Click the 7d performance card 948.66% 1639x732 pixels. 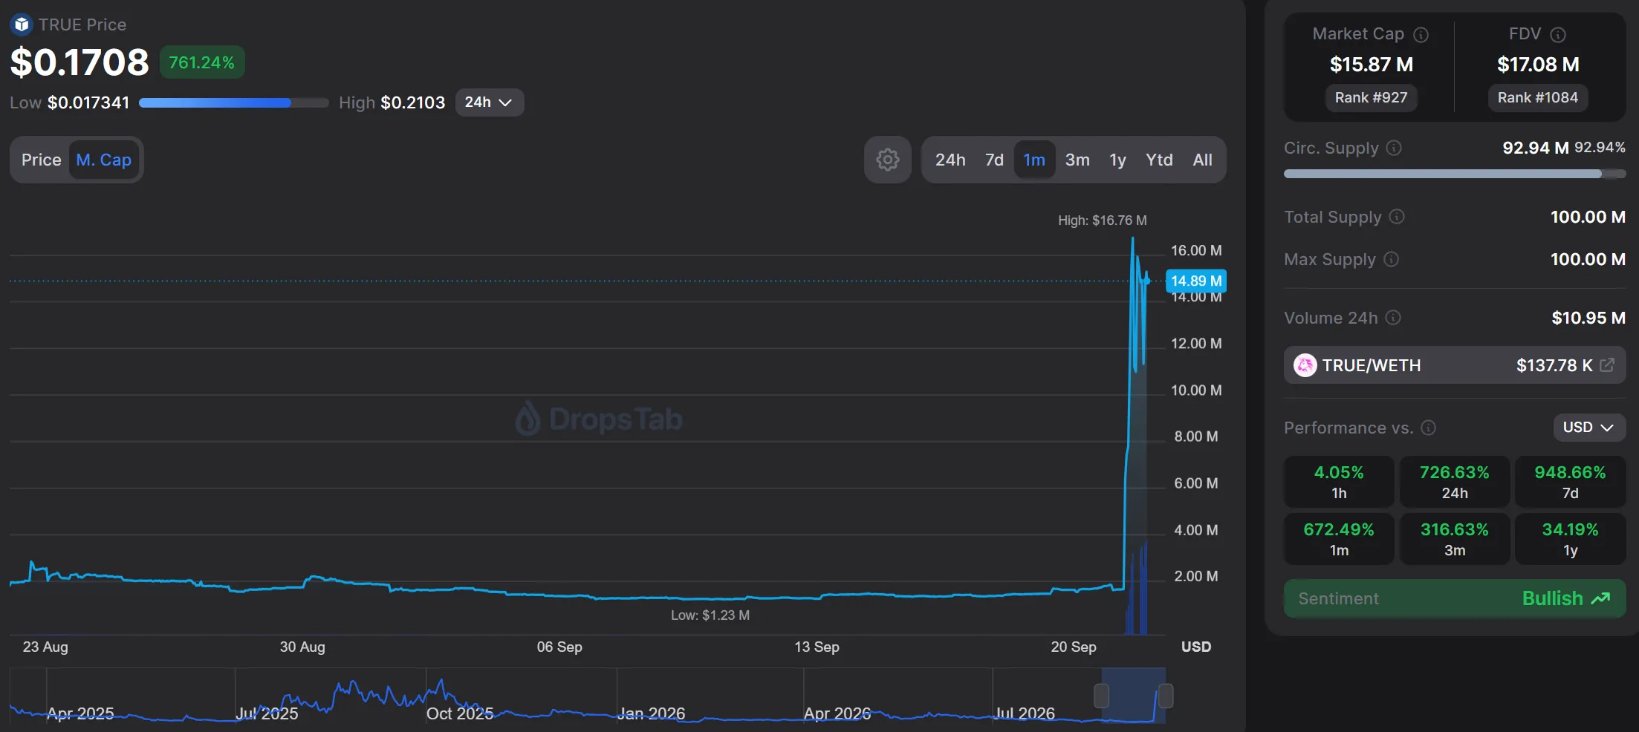pos(1571,482)
